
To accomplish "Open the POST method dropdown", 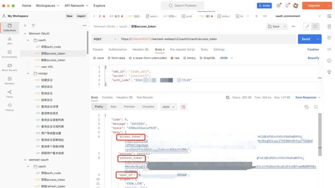I will [105, 39].
